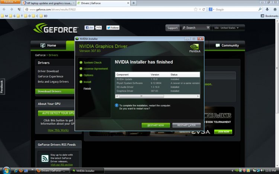Click the Twitter Follow button

[113, 28]
